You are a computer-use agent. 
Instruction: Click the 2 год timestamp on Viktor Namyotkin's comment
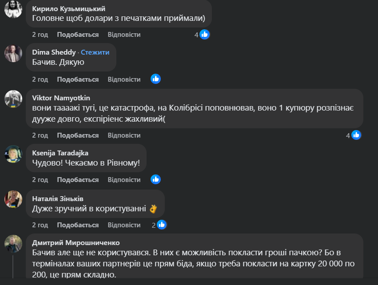tap(40, 135)
